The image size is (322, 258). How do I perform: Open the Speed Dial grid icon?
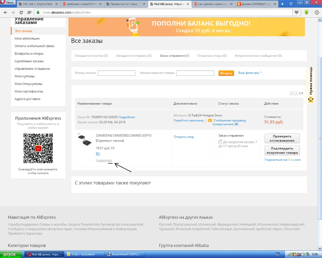pos(29,12)
